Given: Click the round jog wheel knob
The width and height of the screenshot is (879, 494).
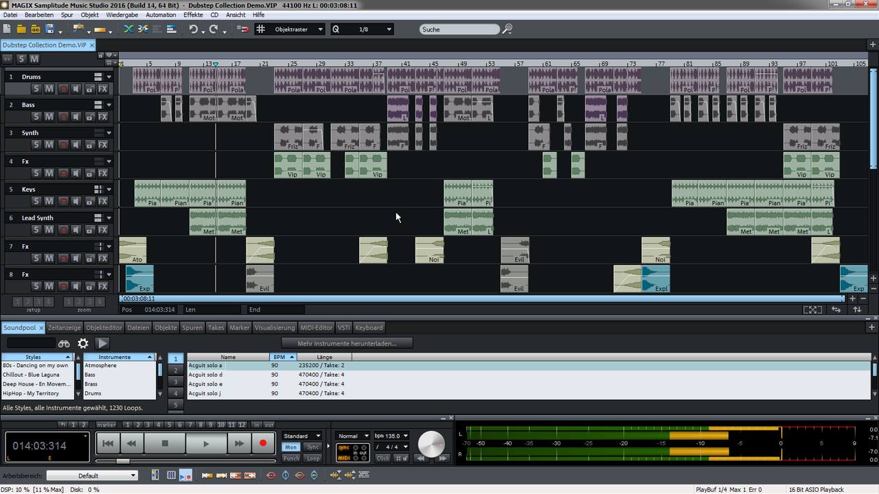Looking at the screenshot, I should [x=431, y=445].
